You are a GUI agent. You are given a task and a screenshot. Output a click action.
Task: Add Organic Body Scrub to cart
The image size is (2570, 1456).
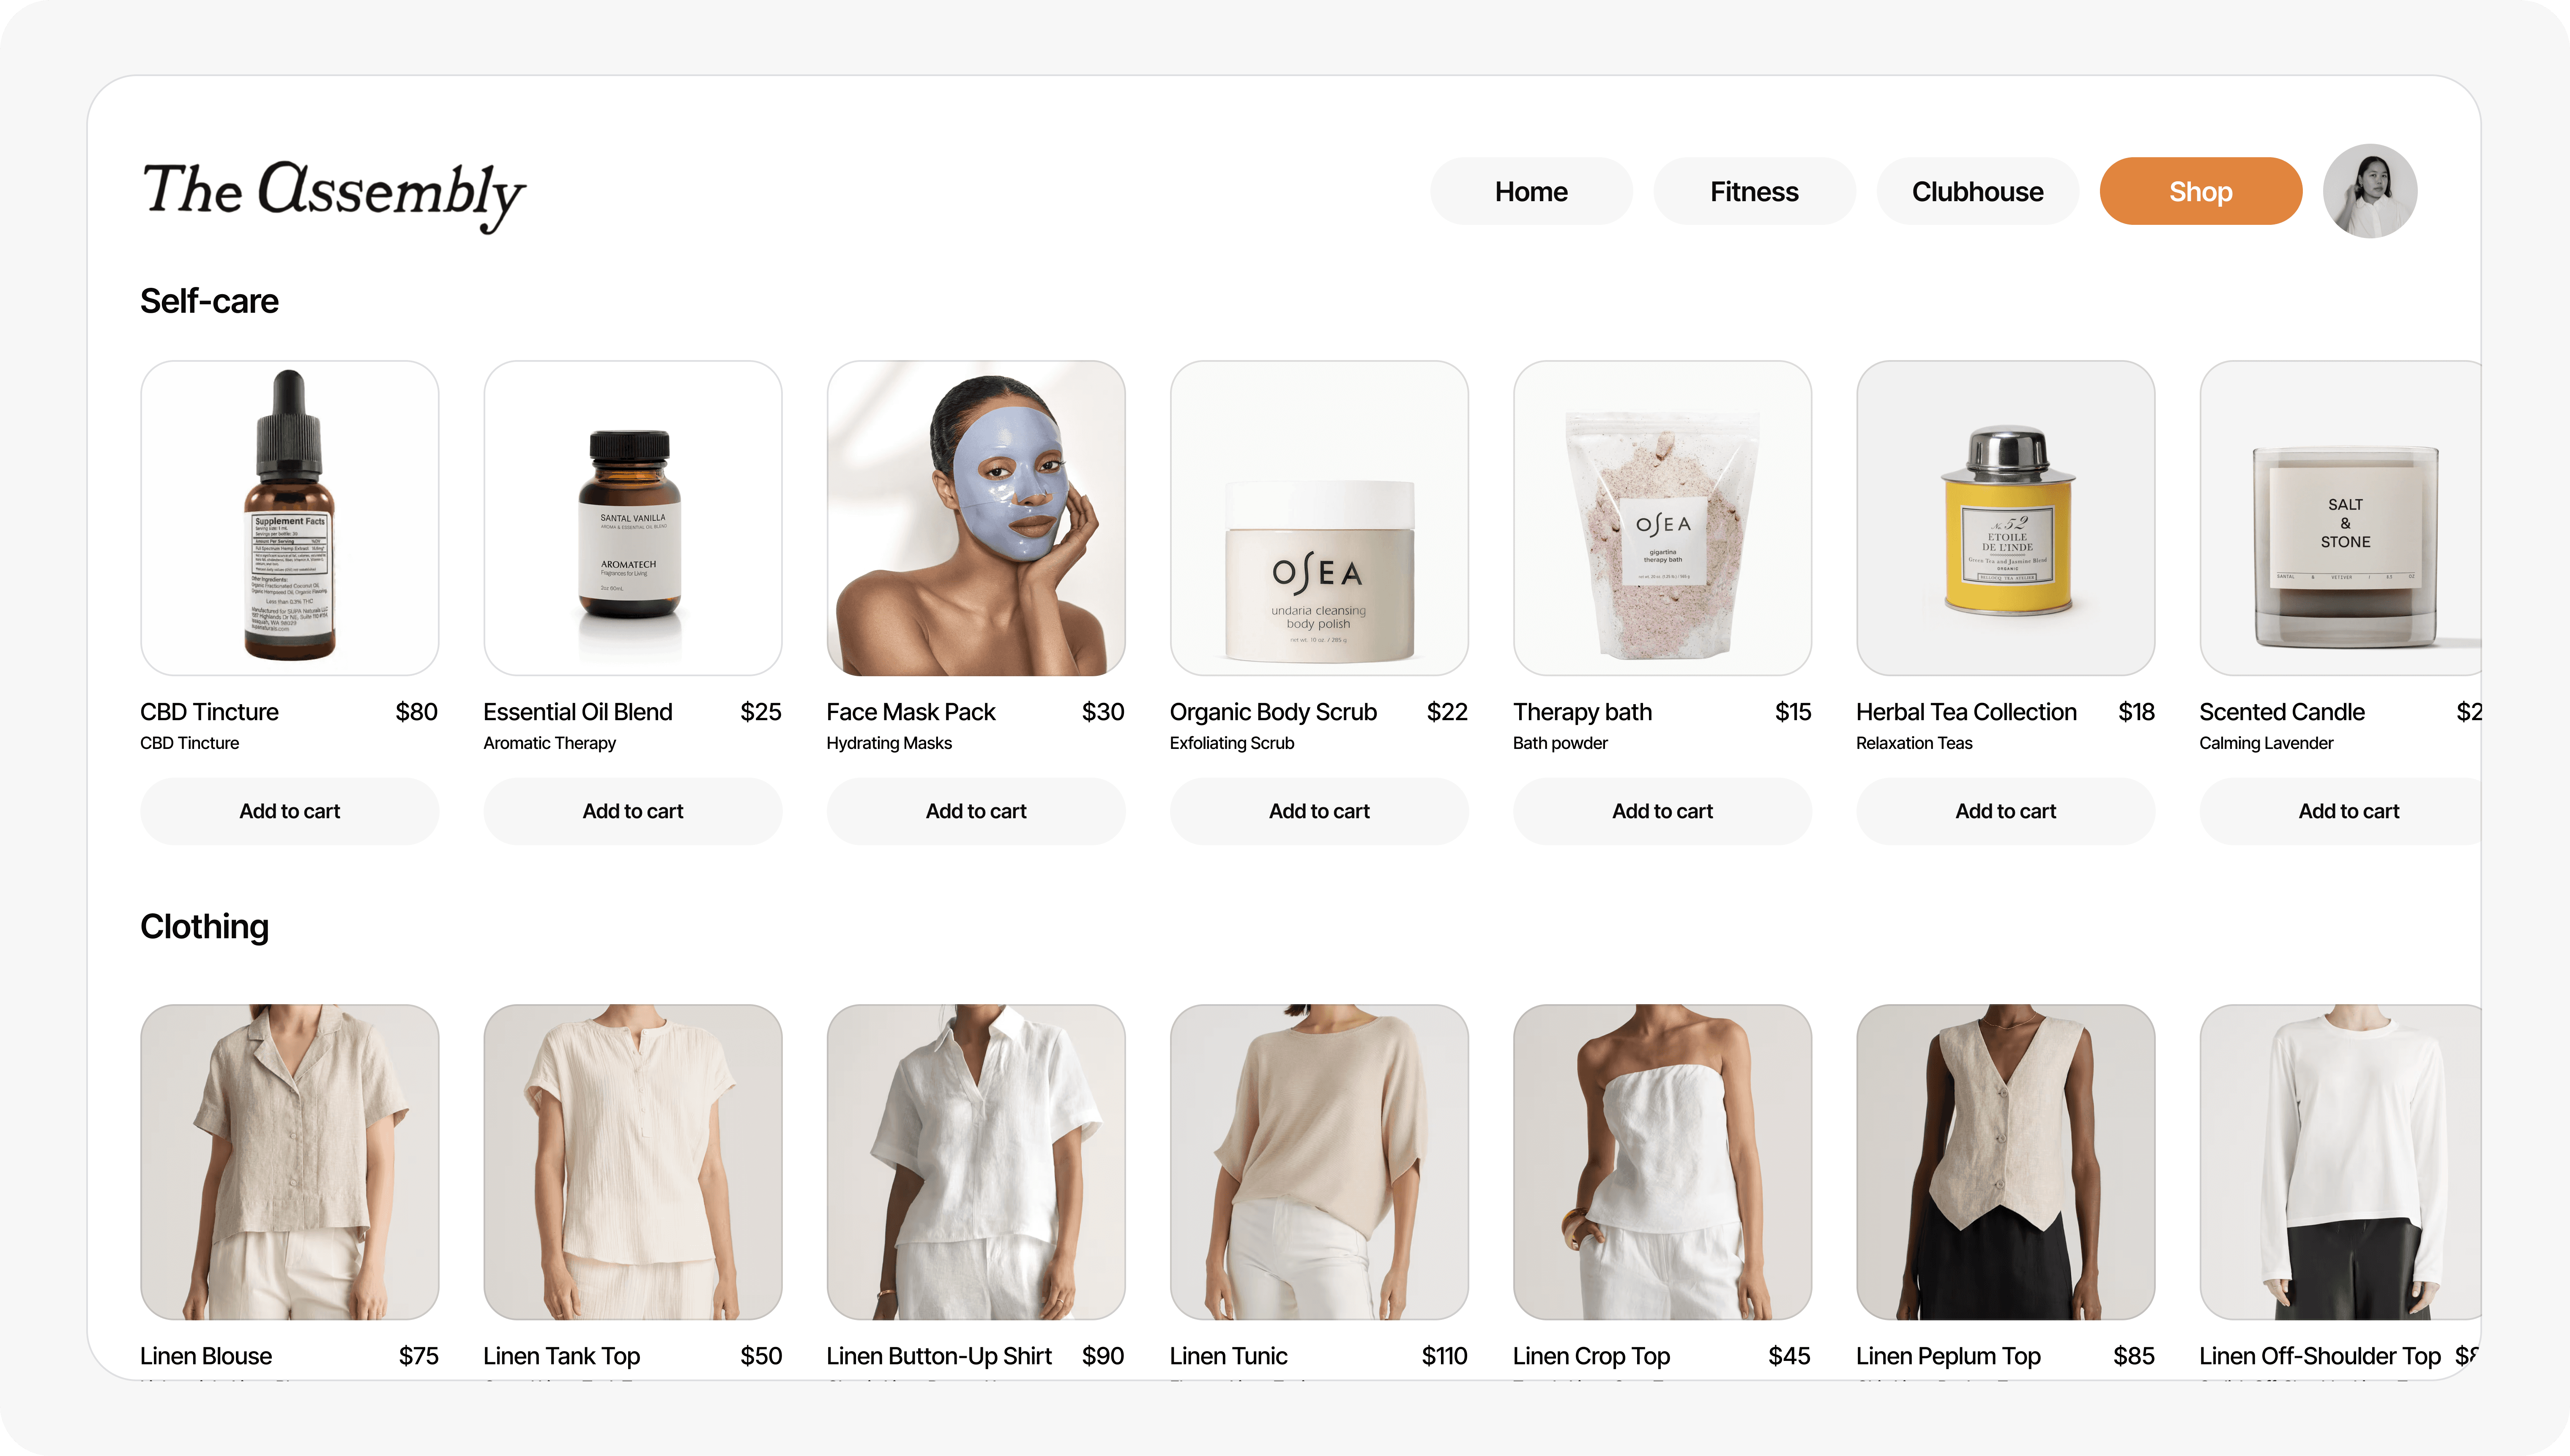click(1318, 811)
